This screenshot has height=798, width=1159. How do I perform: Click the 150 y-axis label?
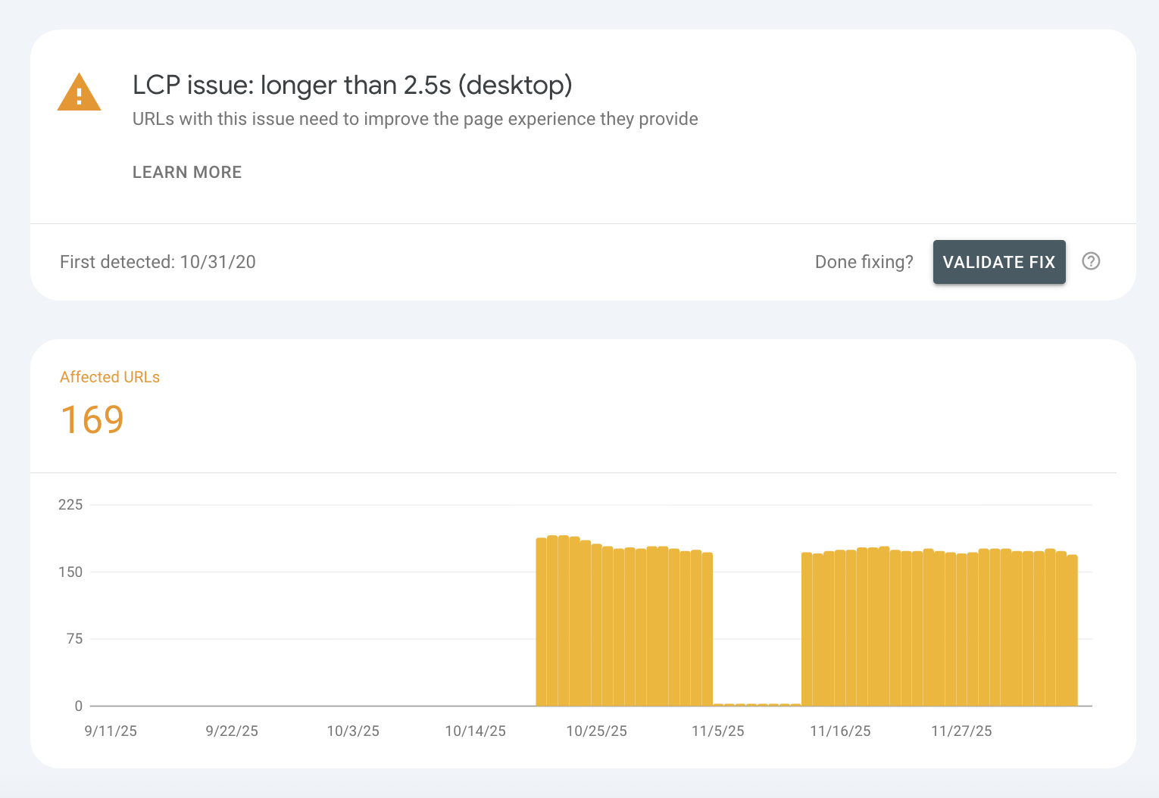click(70, 572)
